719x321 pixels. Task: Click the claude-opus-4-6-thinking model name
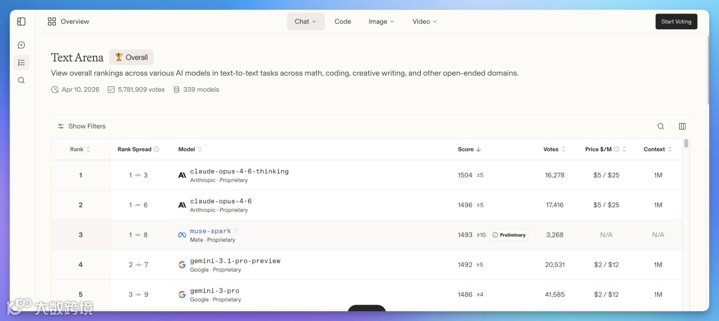click(240, 171)
